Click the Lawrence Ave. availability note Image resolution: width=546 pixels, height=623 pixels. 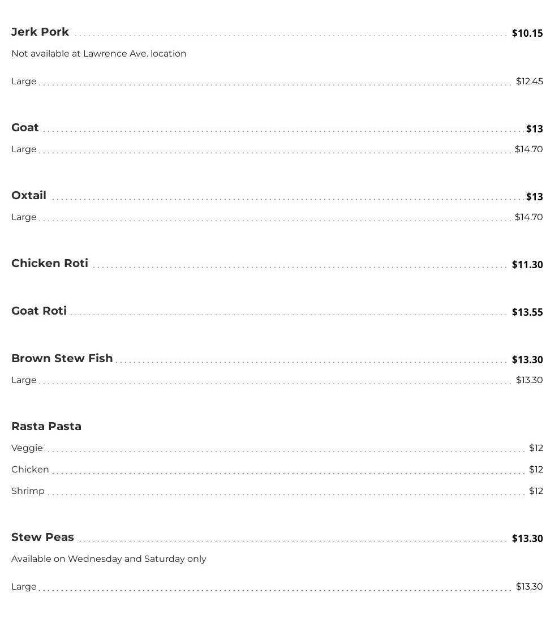[98, 54]
